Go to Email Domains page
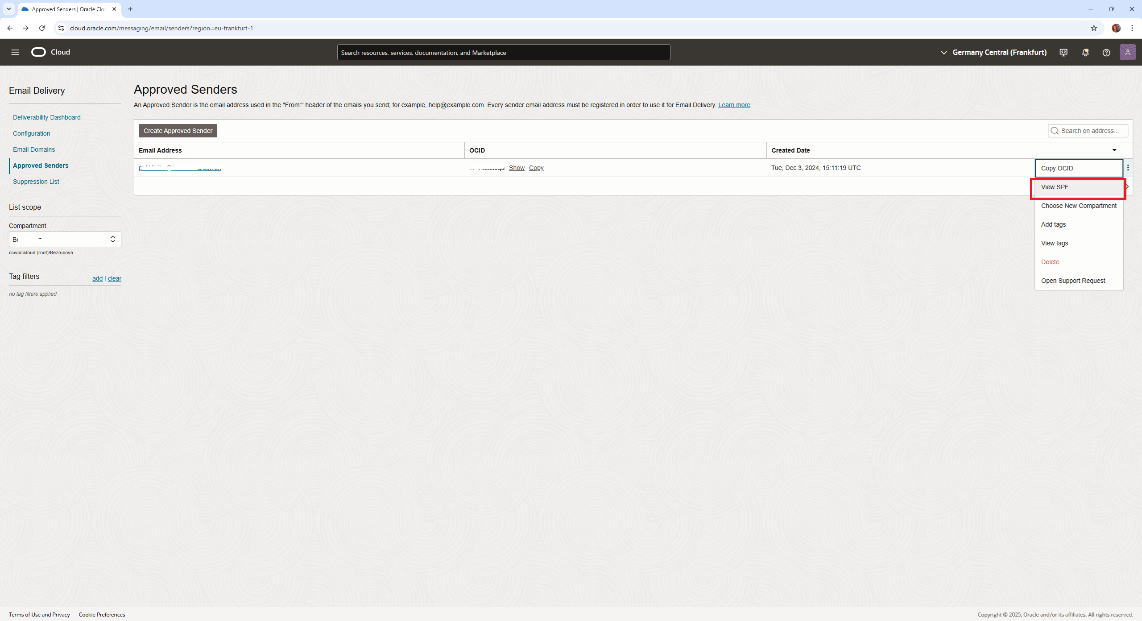 34,149
